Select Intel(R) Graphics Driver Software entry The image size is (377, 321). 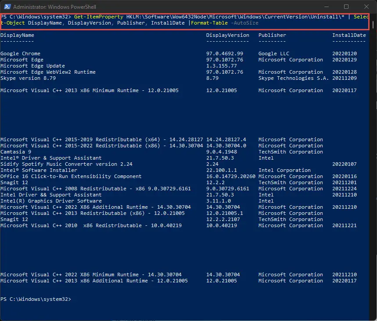point(51,201)
